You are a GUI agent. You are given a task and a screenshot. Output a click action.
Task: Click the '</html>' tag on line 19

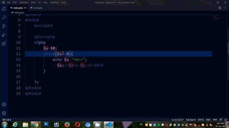tap(33, 94)
